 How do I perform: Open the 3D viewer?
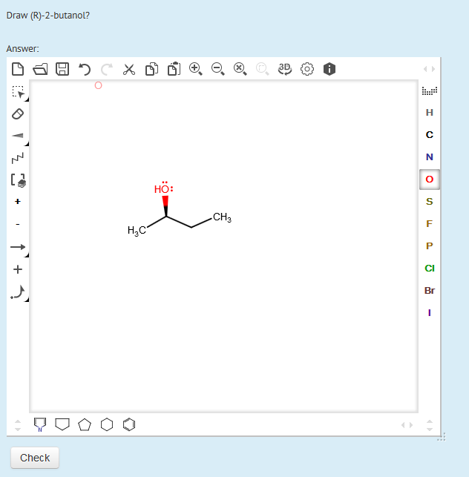click(x=285, y=69)
